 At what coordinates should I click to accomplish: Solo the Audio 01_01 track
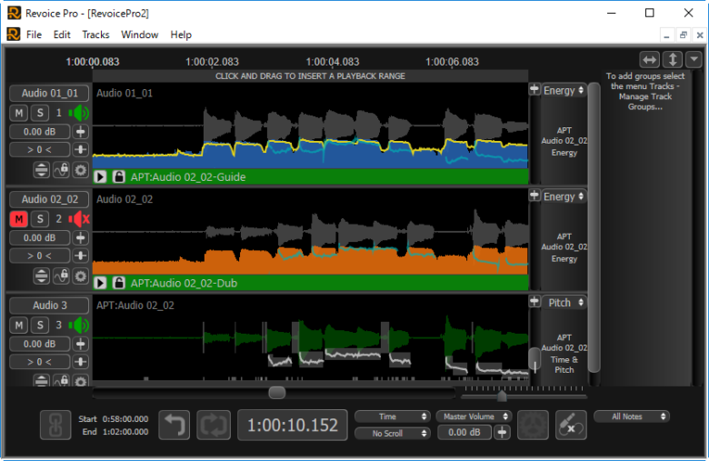[39, 113]
